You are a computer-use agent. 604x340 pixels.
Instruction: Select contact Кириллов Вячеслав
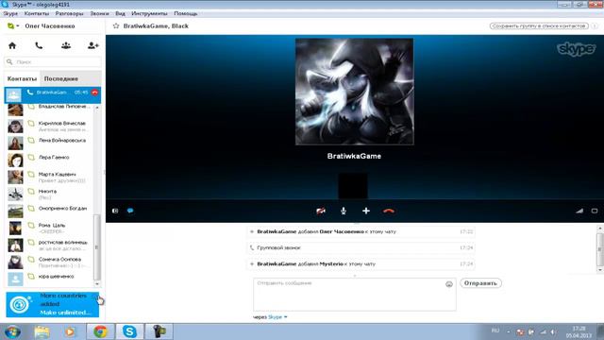point(48,126)
